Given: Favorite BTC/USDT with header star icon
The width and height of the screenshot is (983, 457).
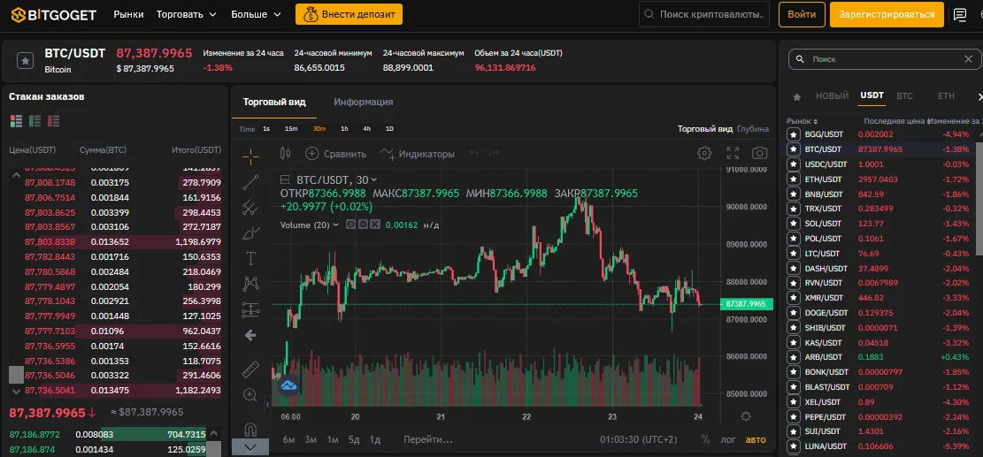Looking at the screenshot, I should (25, 61).
